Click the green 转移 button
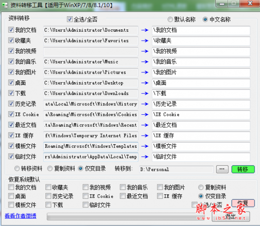260x226 pixels. point(243,169)
